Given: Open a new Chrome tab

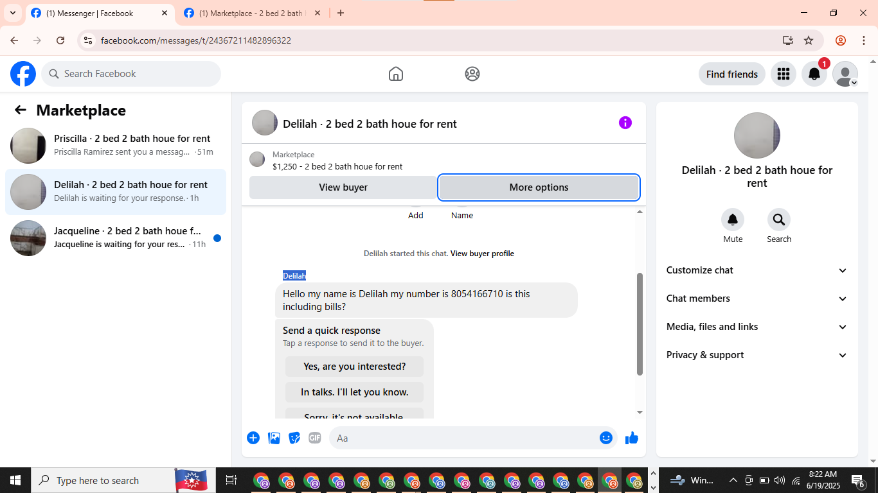Looking at the screenshot, I should coord(341,13).
